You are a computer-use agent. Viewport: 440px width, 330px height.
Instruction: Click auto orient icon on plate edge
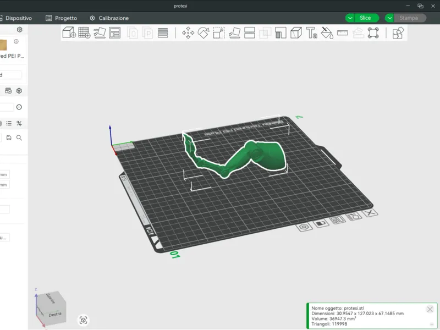coord(354,216)
